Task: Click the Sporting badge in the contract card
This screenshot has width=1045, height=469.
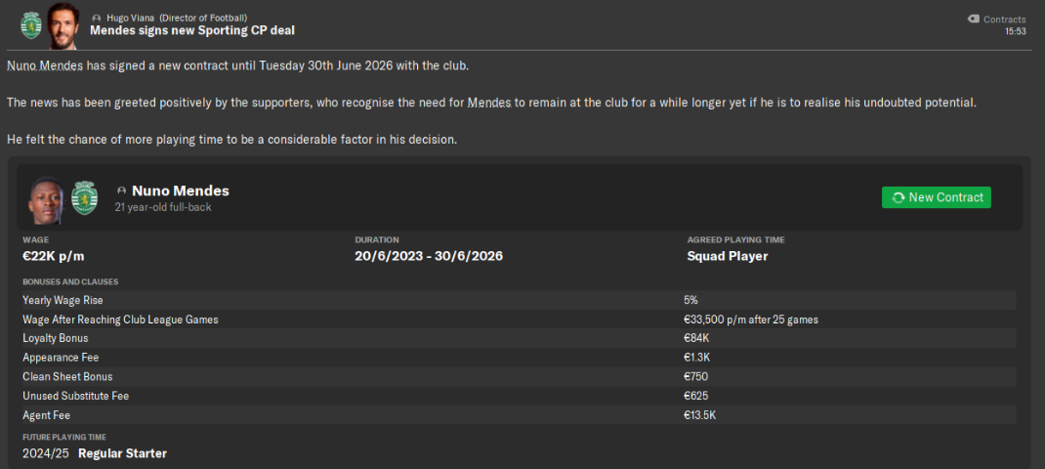Action: pyautogui.click(x=85, y=196)
